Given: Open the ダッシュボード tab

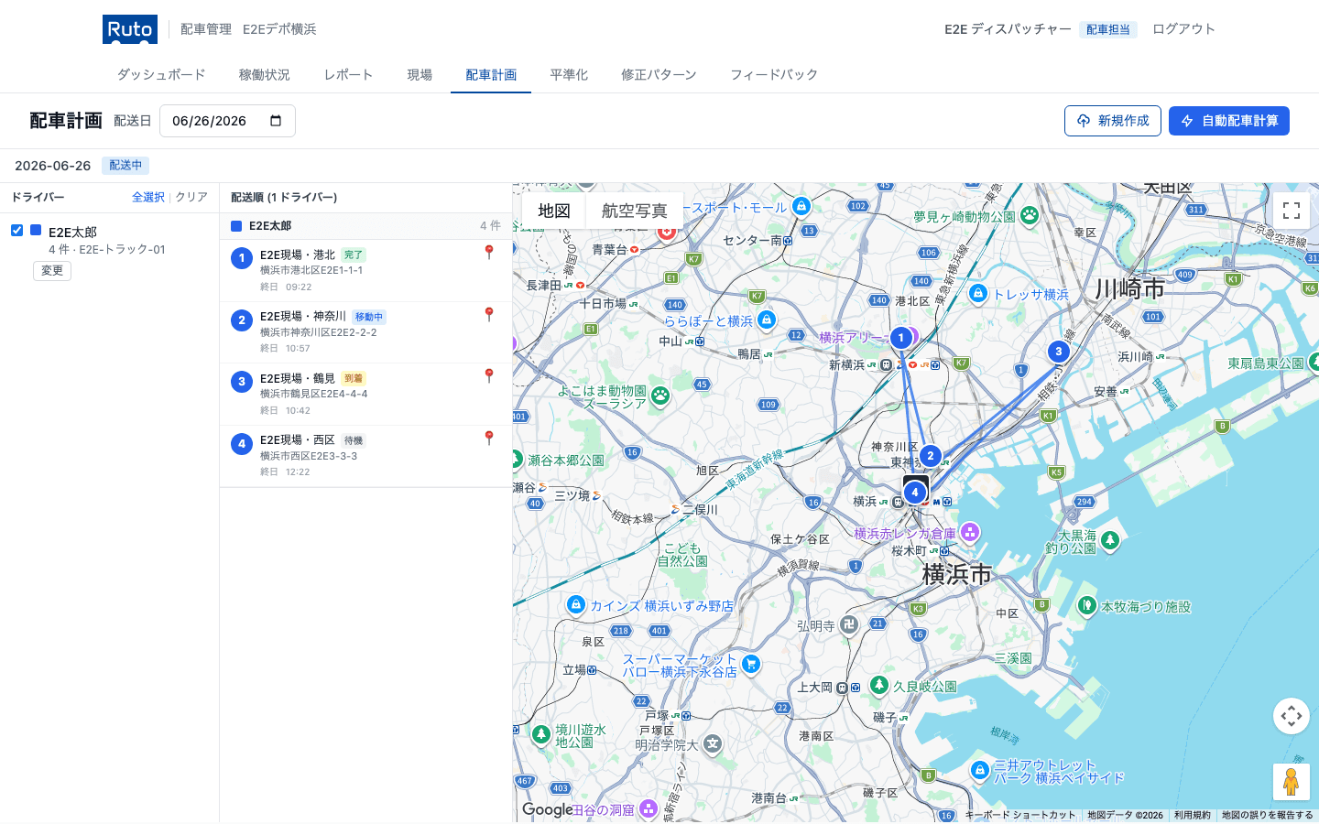Looking at the screenshot, I should click(161, 75).
